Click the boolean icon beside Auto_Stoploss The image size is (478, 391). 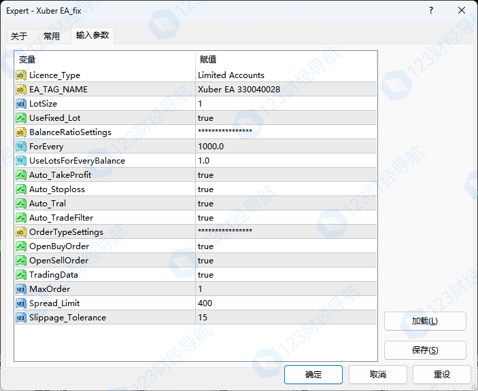[20, 189]
